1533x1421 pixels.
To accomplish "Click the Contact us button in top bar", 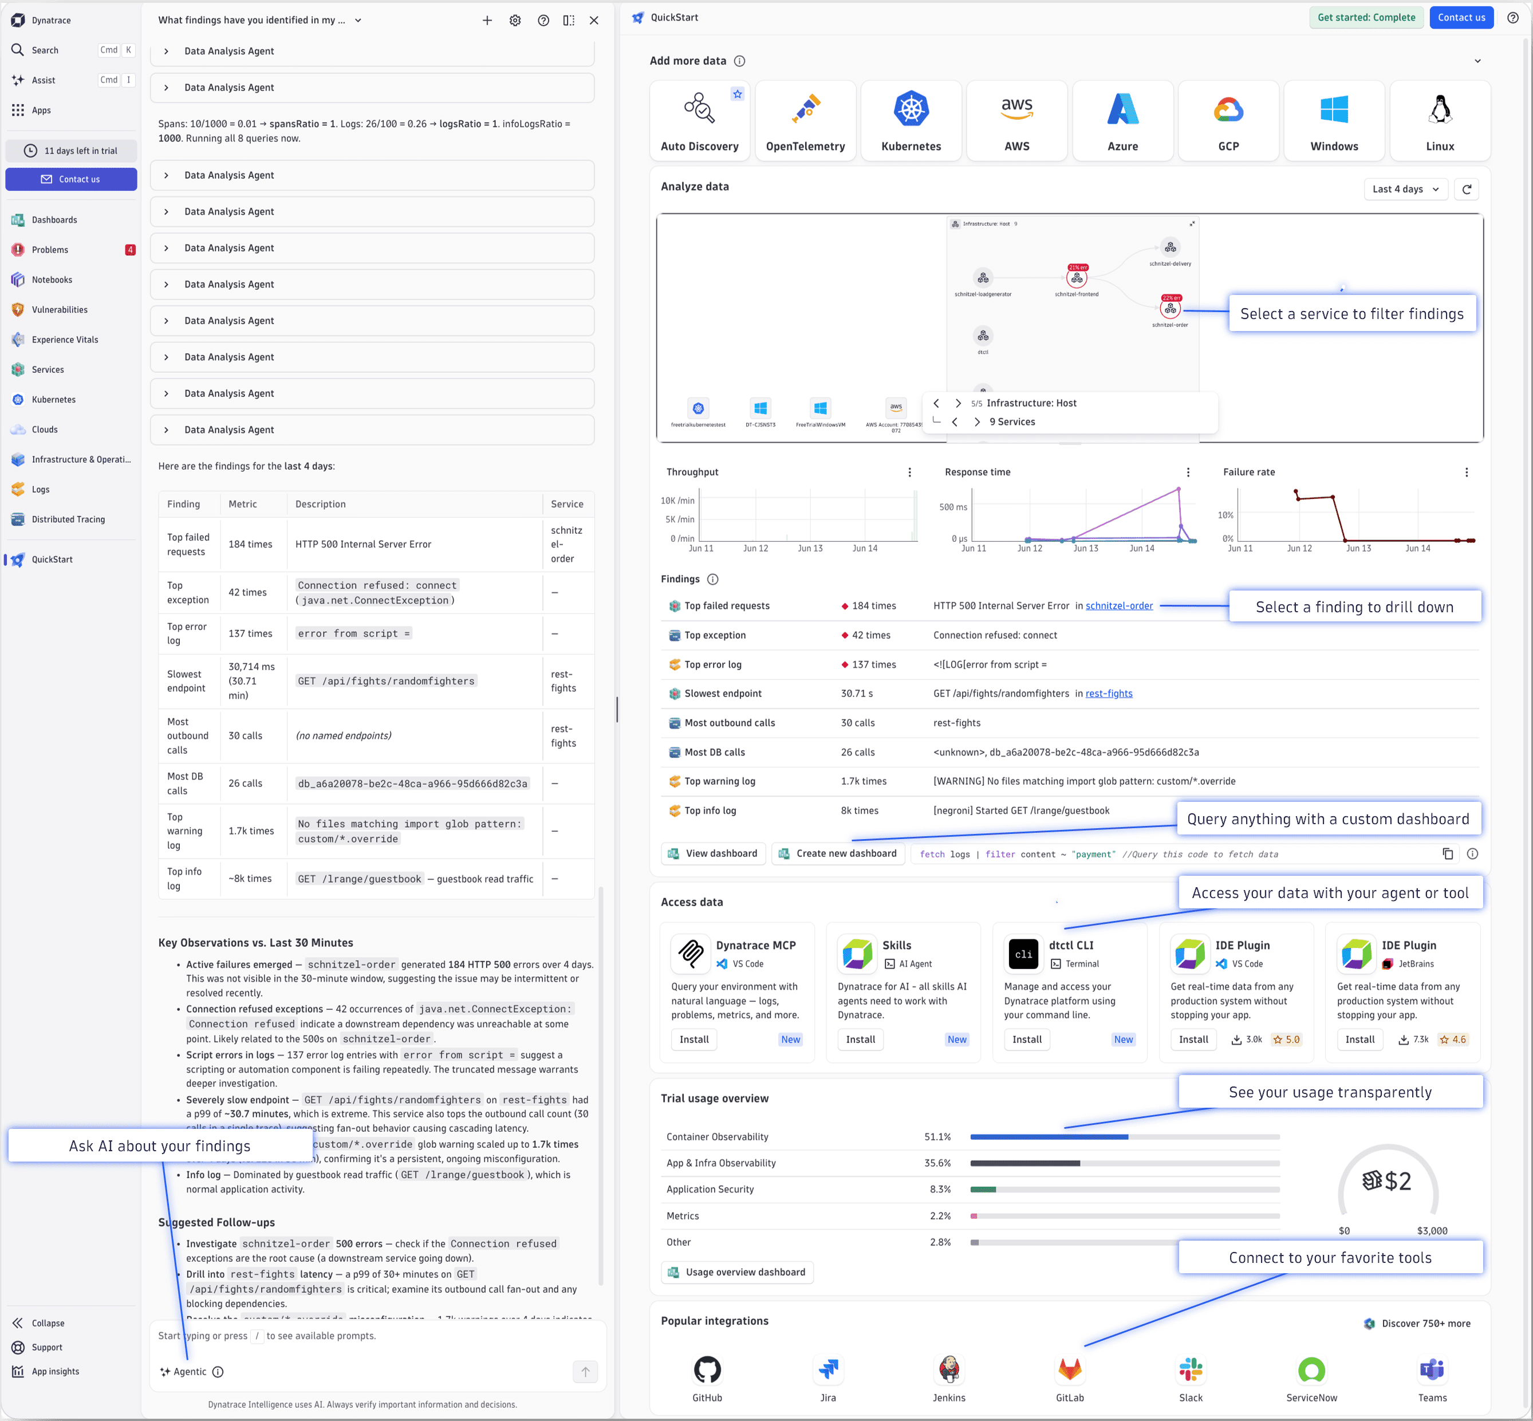I will [1461, 18].
